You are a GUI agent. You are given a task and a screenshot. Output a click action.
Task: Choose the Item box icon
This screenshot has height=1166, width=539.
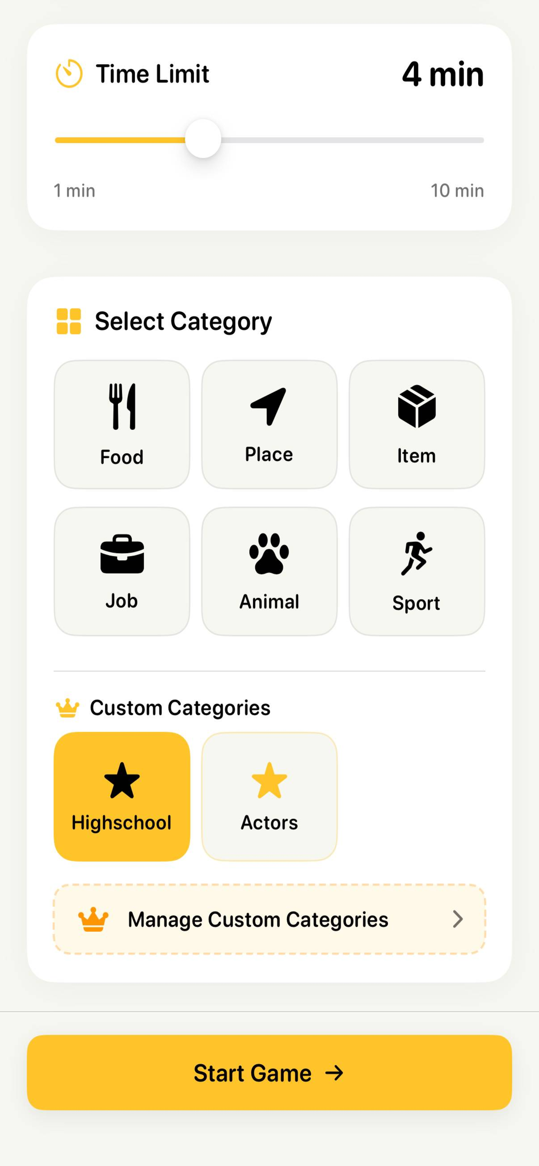pyautogui.click(x=417, y=406)
